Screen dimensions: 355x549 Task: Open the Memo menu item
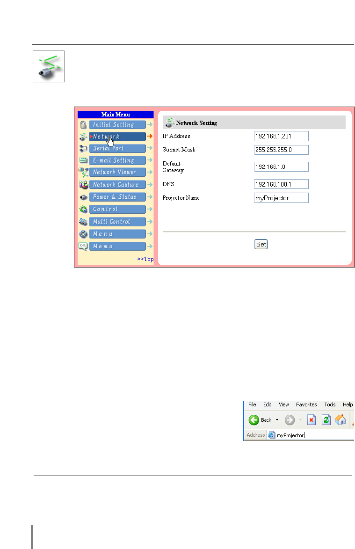117,246
